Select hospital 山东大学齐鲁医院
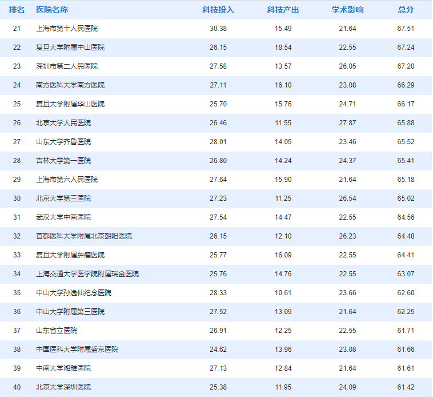 63,142
